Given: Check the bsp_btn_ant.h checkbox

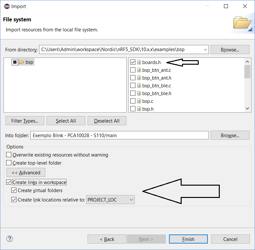Looking at the screenshot, I should (x=133, y=78).
